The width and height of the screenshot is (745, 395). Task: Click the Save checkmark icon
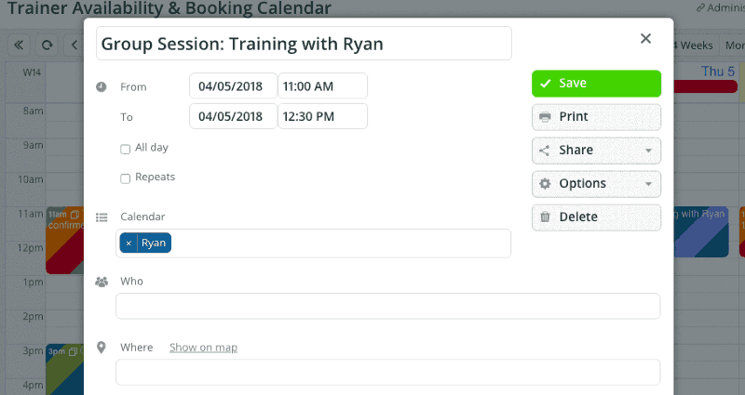(x=545, y=84)
